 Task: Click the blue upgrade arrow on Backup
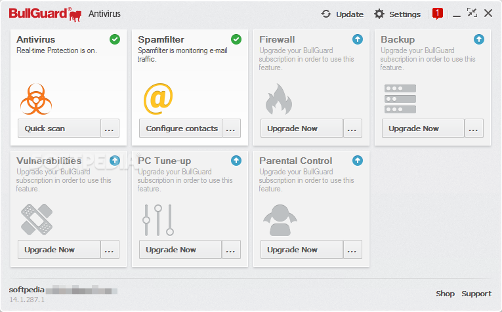(479, 39)
